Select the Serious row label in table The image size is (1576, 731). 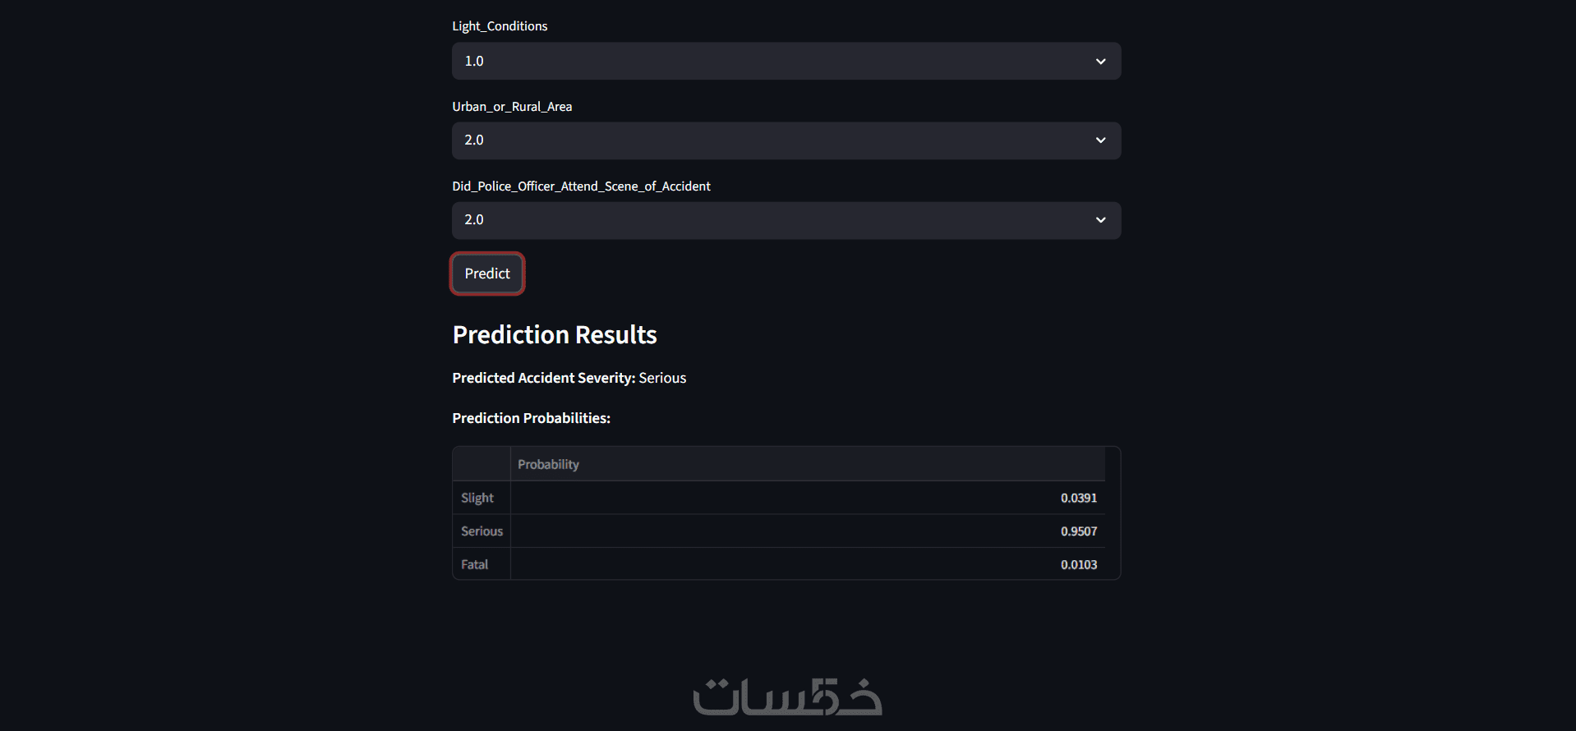[482, 531]
